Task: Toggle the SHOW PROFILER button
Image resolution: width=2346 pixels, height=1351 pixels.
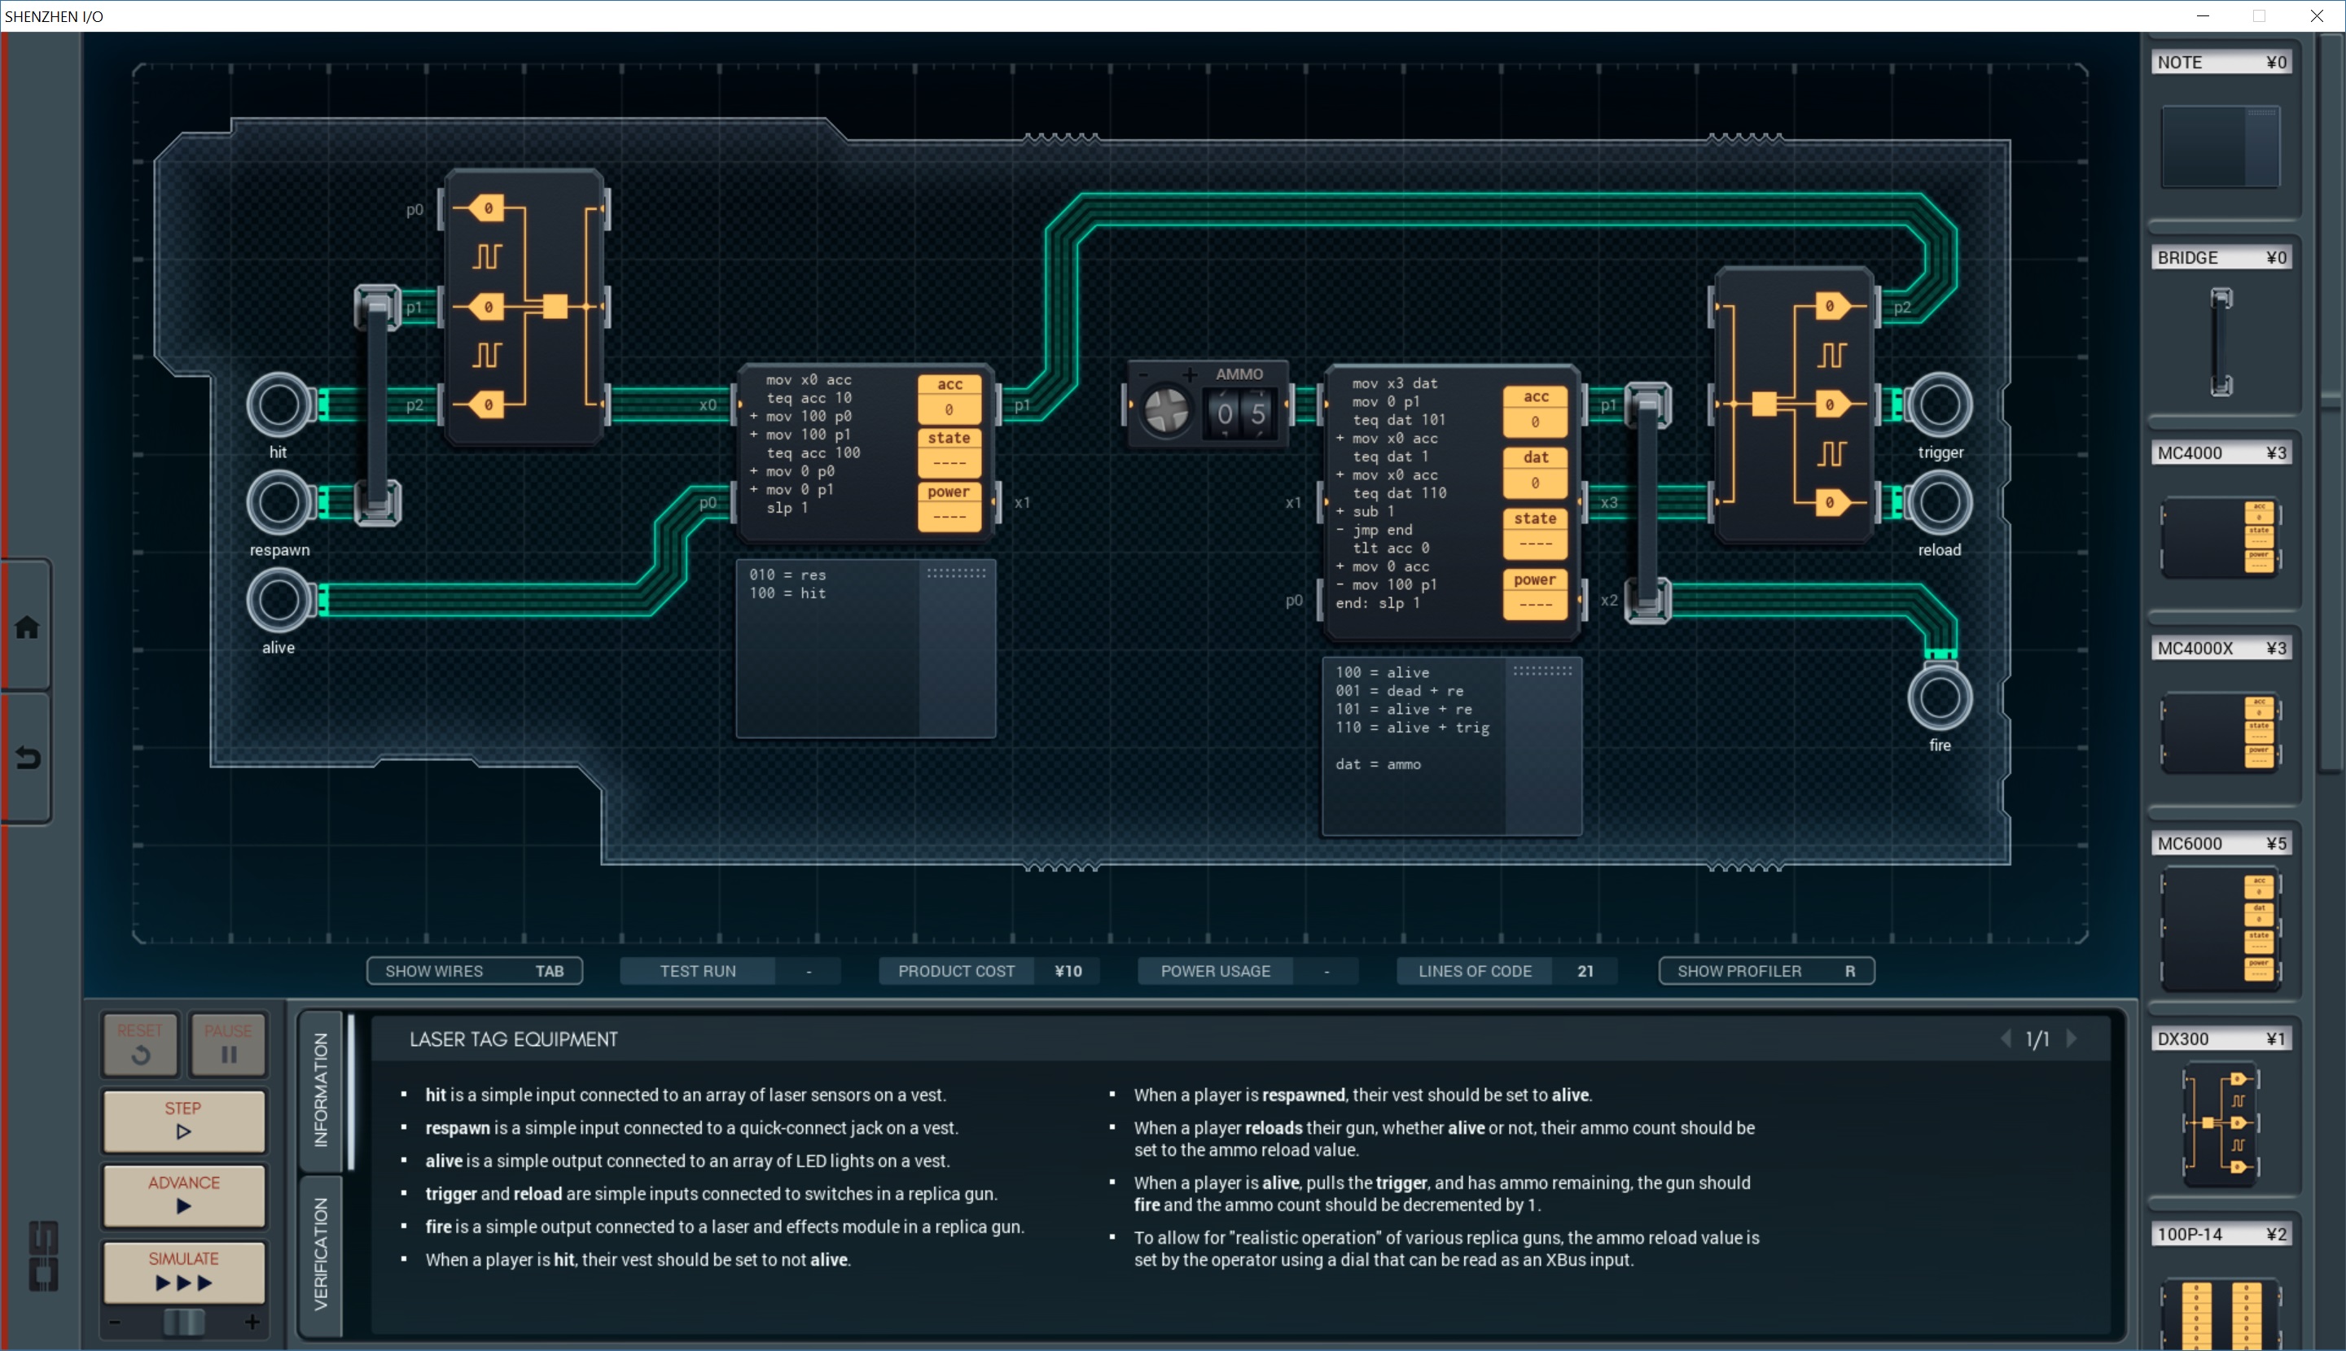Action: tap(1765, 971)
